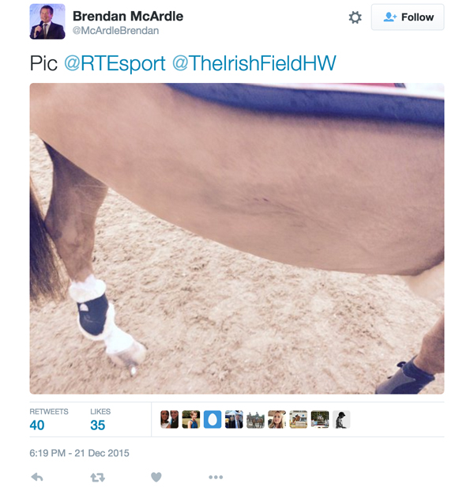Follow Brendan McArdle
Viewport: 474px width, 495px height.
coord(408,17)
